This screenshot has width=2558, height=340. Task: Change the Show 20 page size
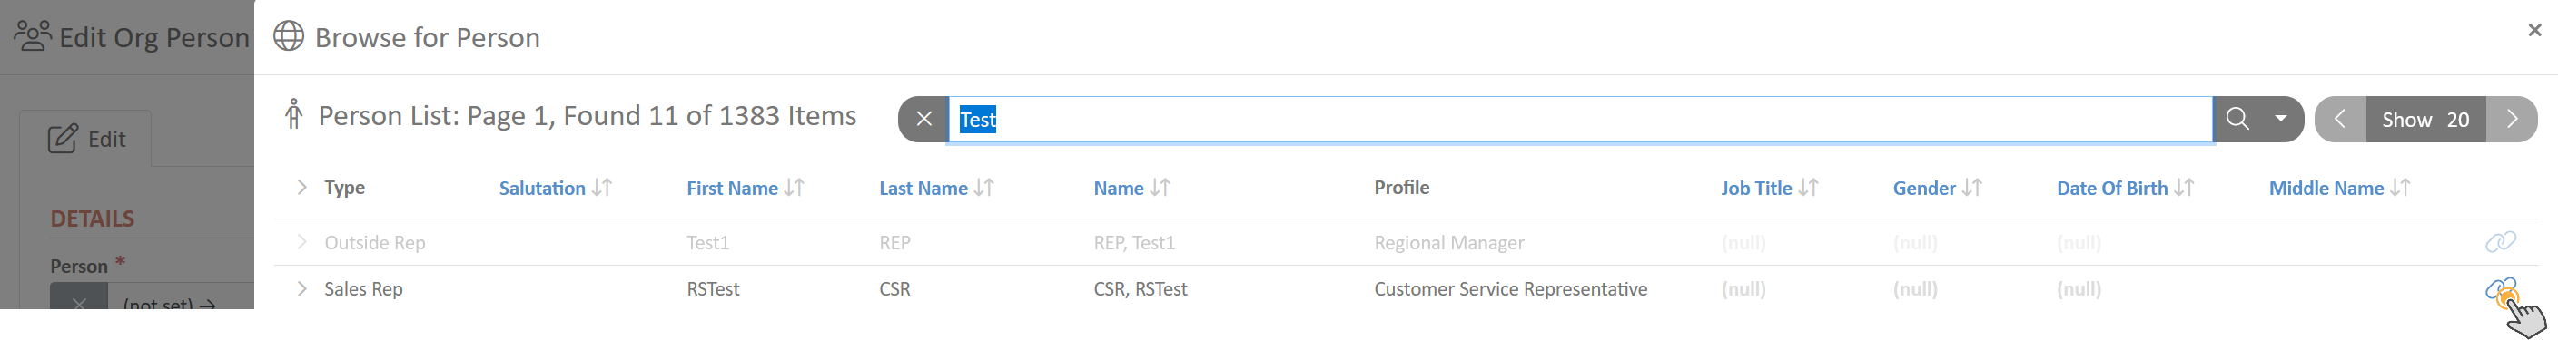(2425, 119)
